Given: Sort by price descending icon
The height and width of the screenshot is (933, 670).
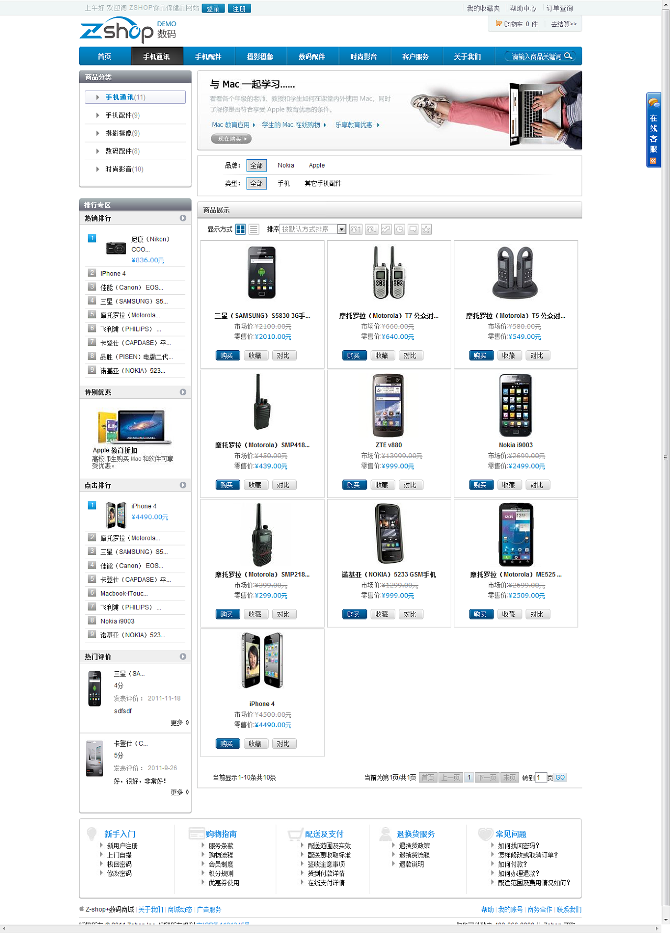Looking at the screenshot, I should pos(372,229).
